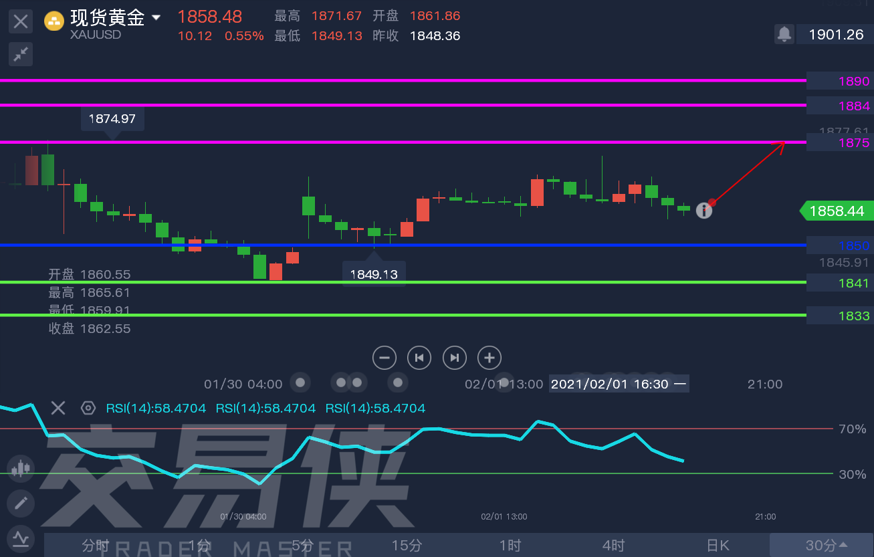
Task: Click the 1874.97 high price callout
Action: [x=112, y=119]
